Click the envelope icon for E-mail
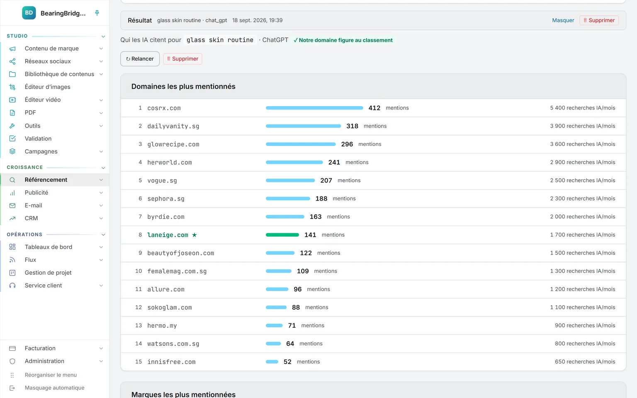637x398 pixels. coord(12,206)
